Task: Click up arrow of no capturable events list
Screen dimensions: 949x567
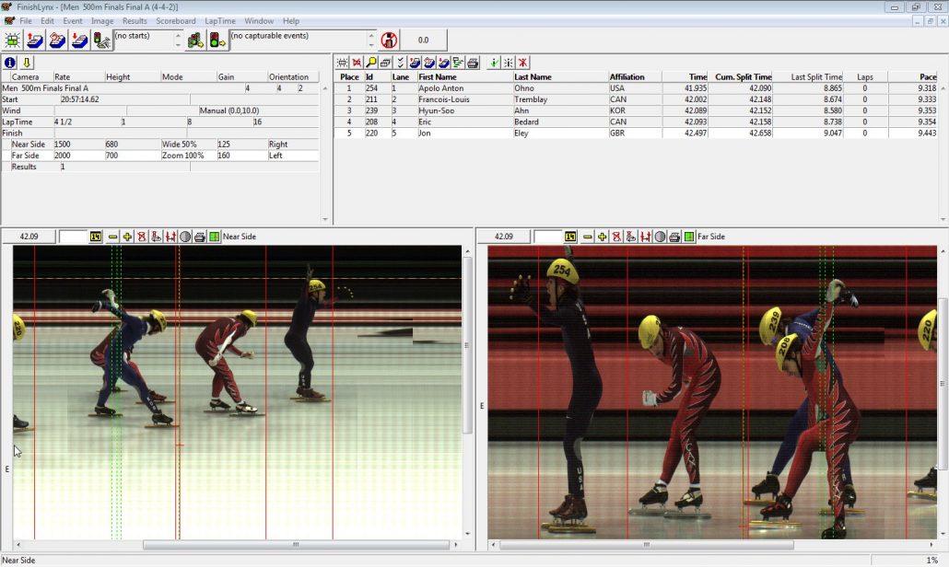Action: pos(371,35)
